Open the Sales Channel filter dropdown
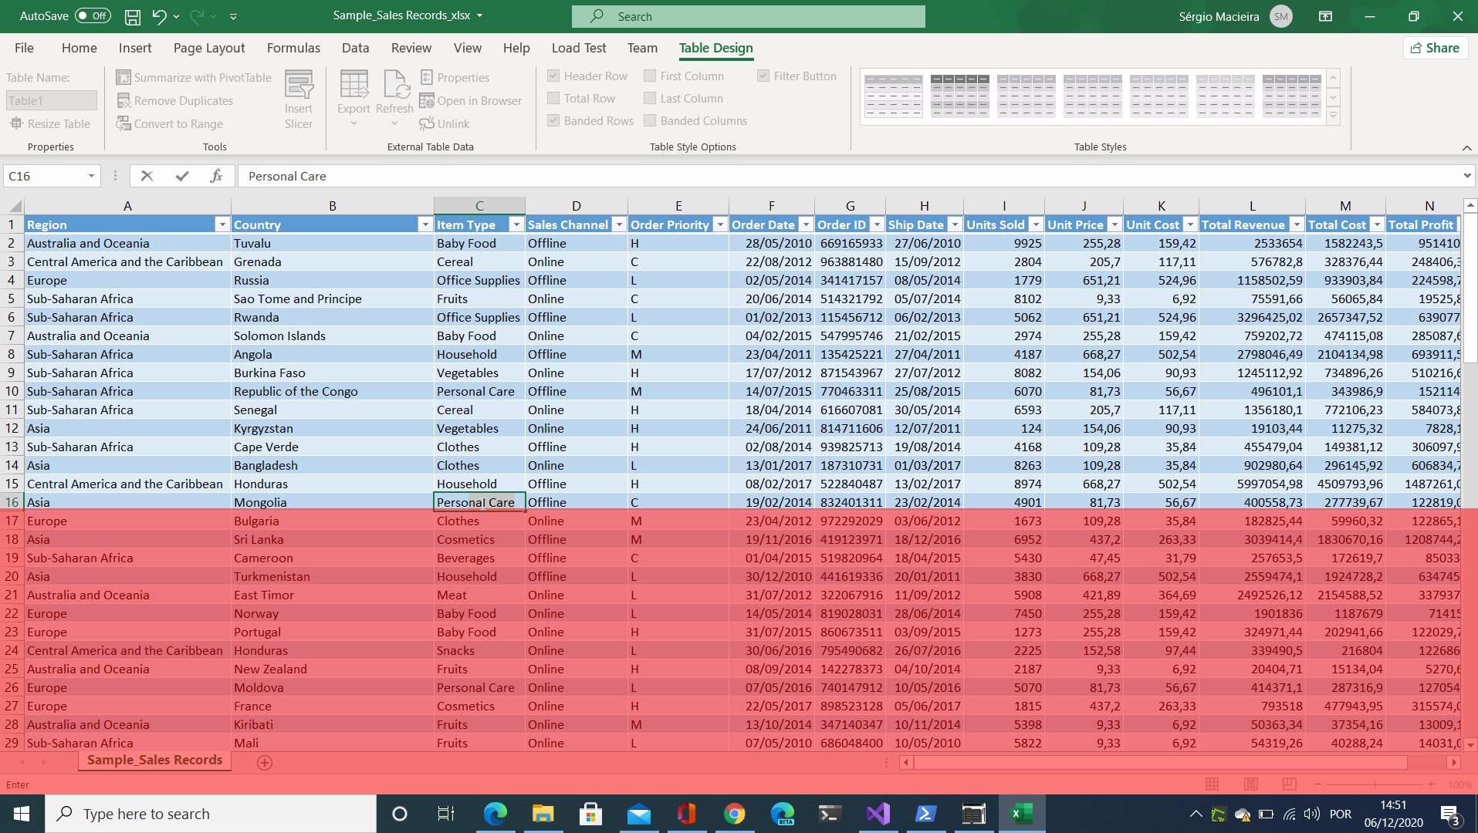 pos(619,224)
